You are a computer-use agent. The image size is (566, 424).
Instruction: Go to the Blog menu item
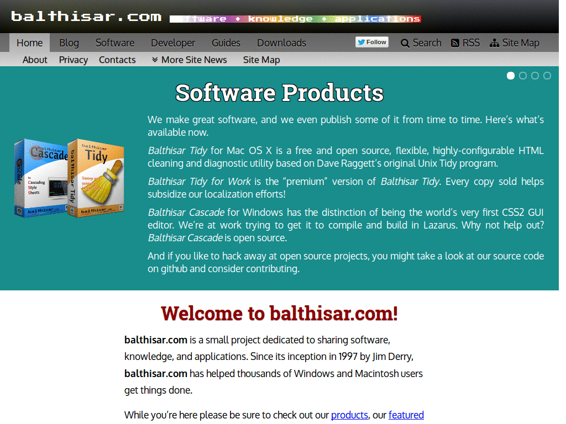click(69, 43)
